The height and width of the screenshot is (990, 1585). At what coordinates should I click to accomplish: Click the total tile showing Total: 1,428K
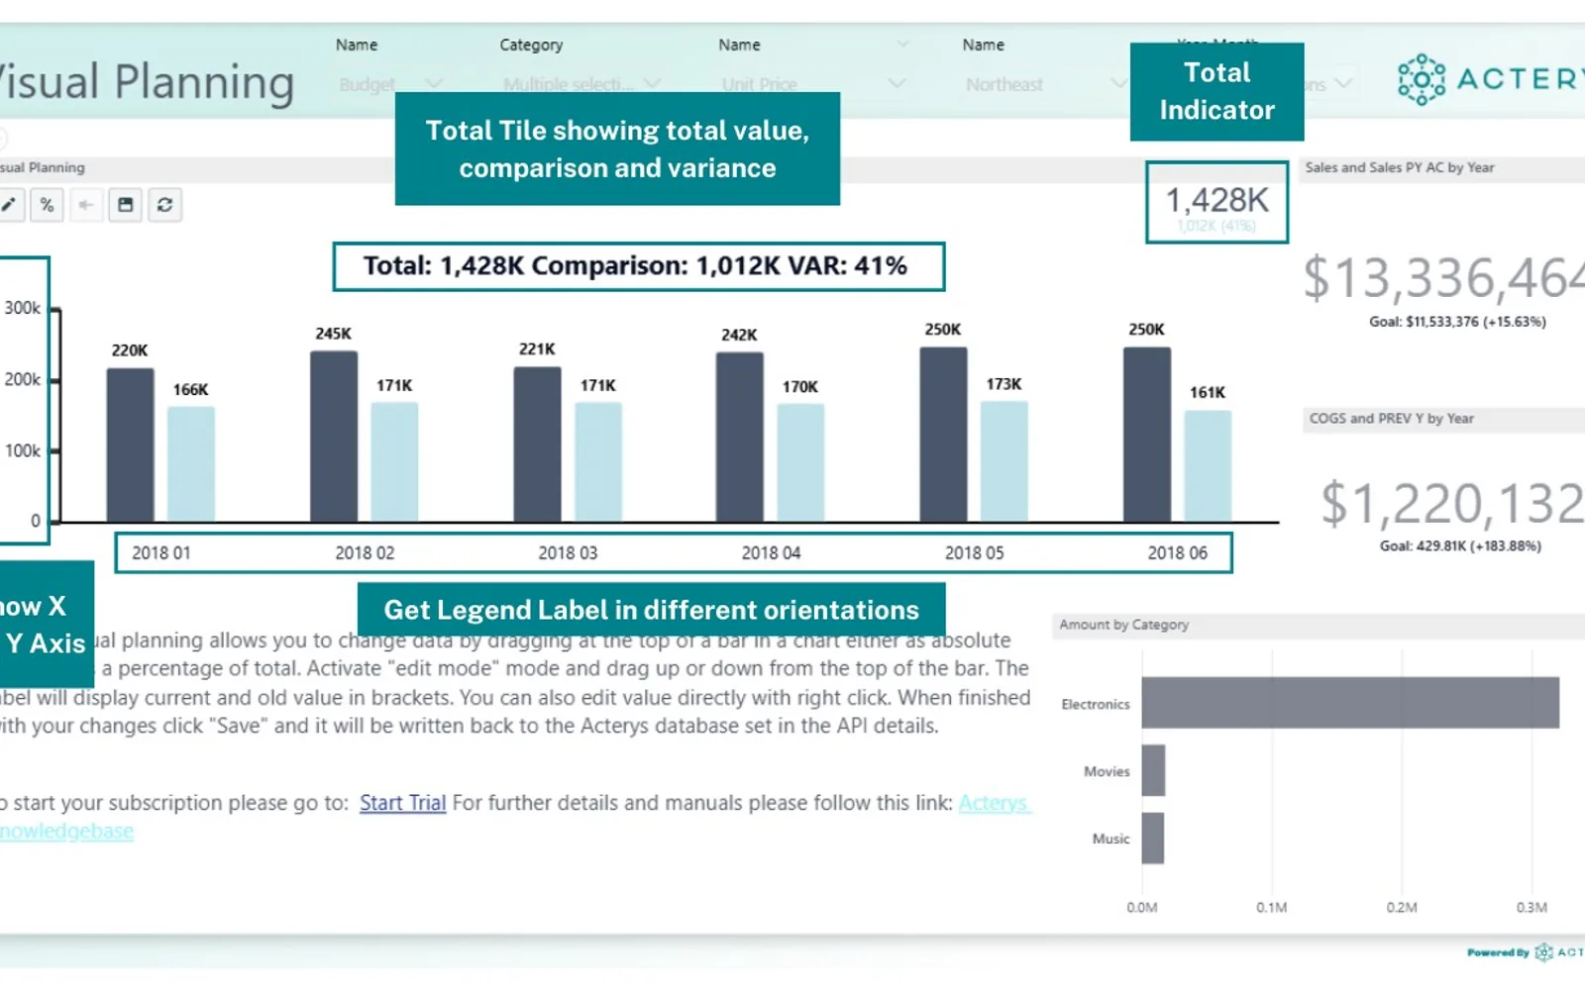click(x=638, y=266)
